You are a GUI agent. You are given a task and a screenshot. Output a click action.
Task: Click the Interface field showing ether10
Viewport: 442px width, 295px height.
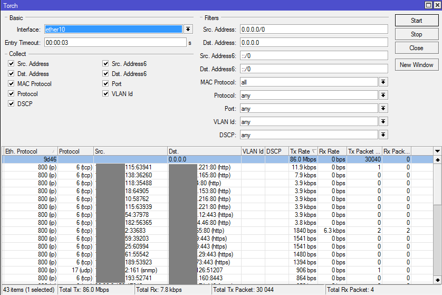point(113,30)
